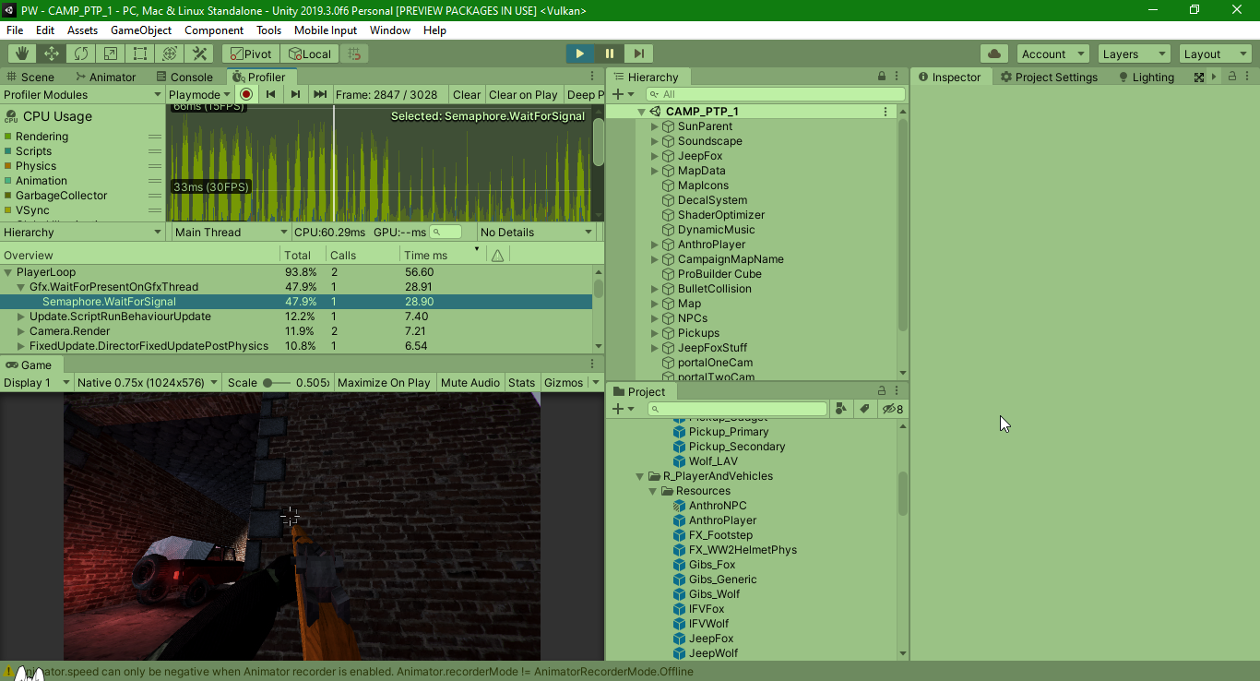Lock the Hierarchy panel
Image resolution: width=1260 pixels, height=681 pixels.
(882, 77)
